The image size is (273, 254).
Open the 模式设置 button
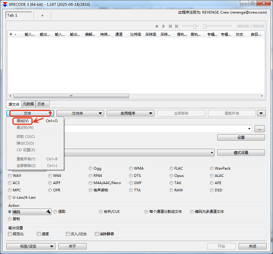(241, 152)
